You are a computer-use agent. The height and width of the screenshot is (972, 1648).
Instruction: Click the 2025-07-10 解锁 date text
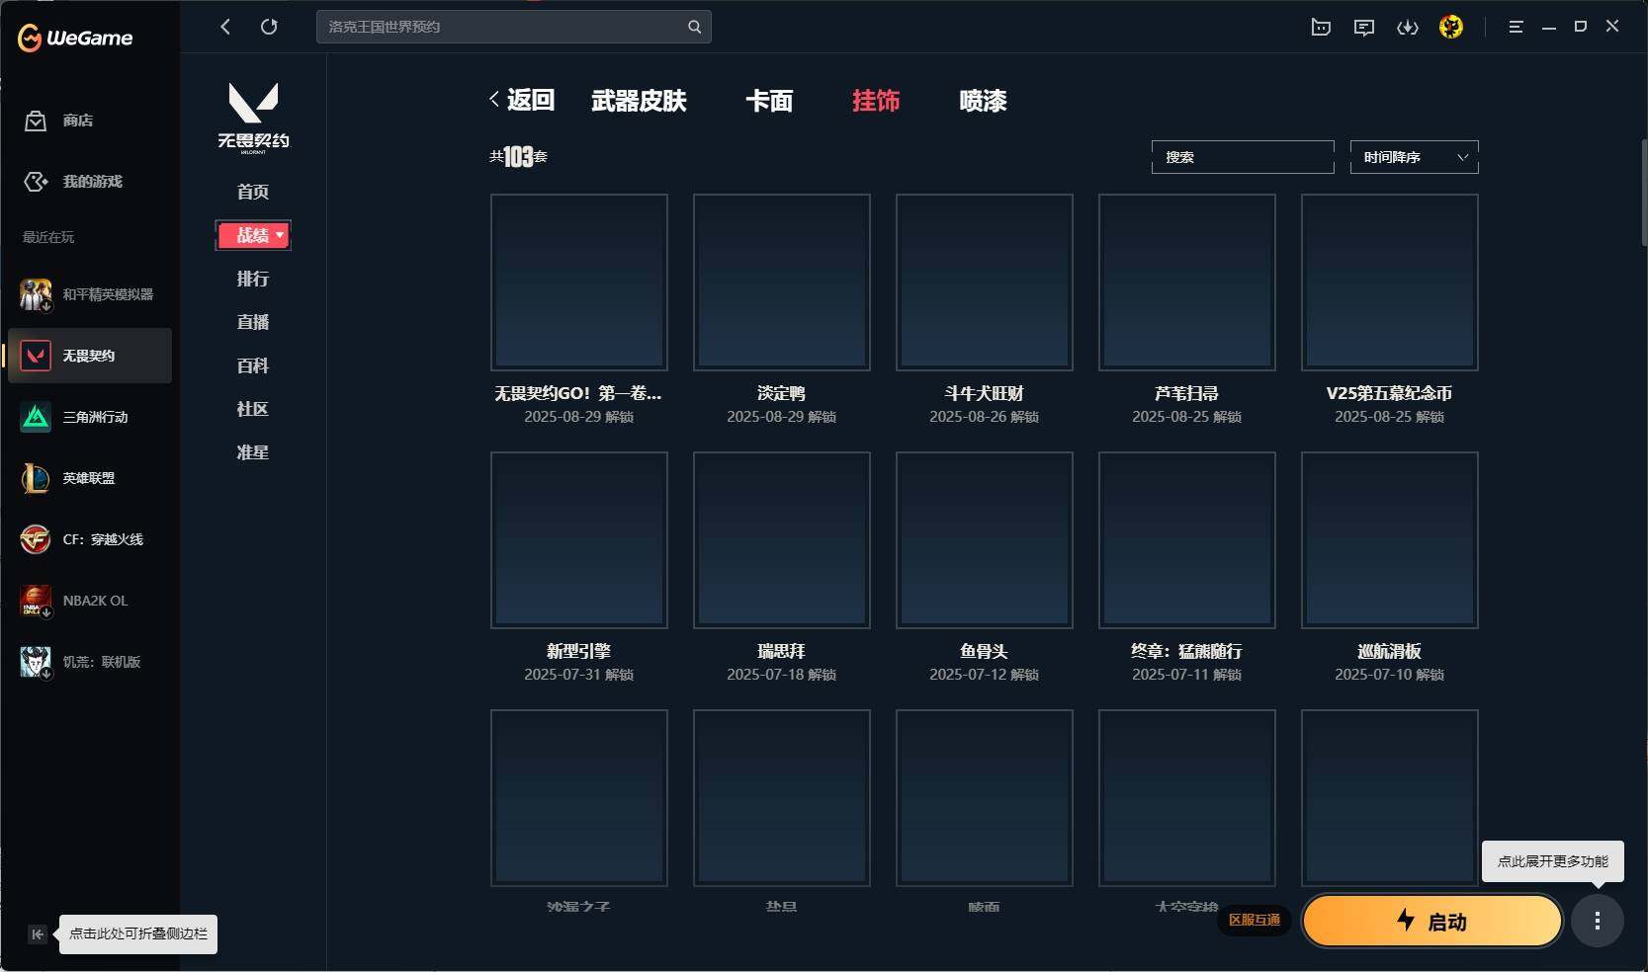(x=1390, y=675)
